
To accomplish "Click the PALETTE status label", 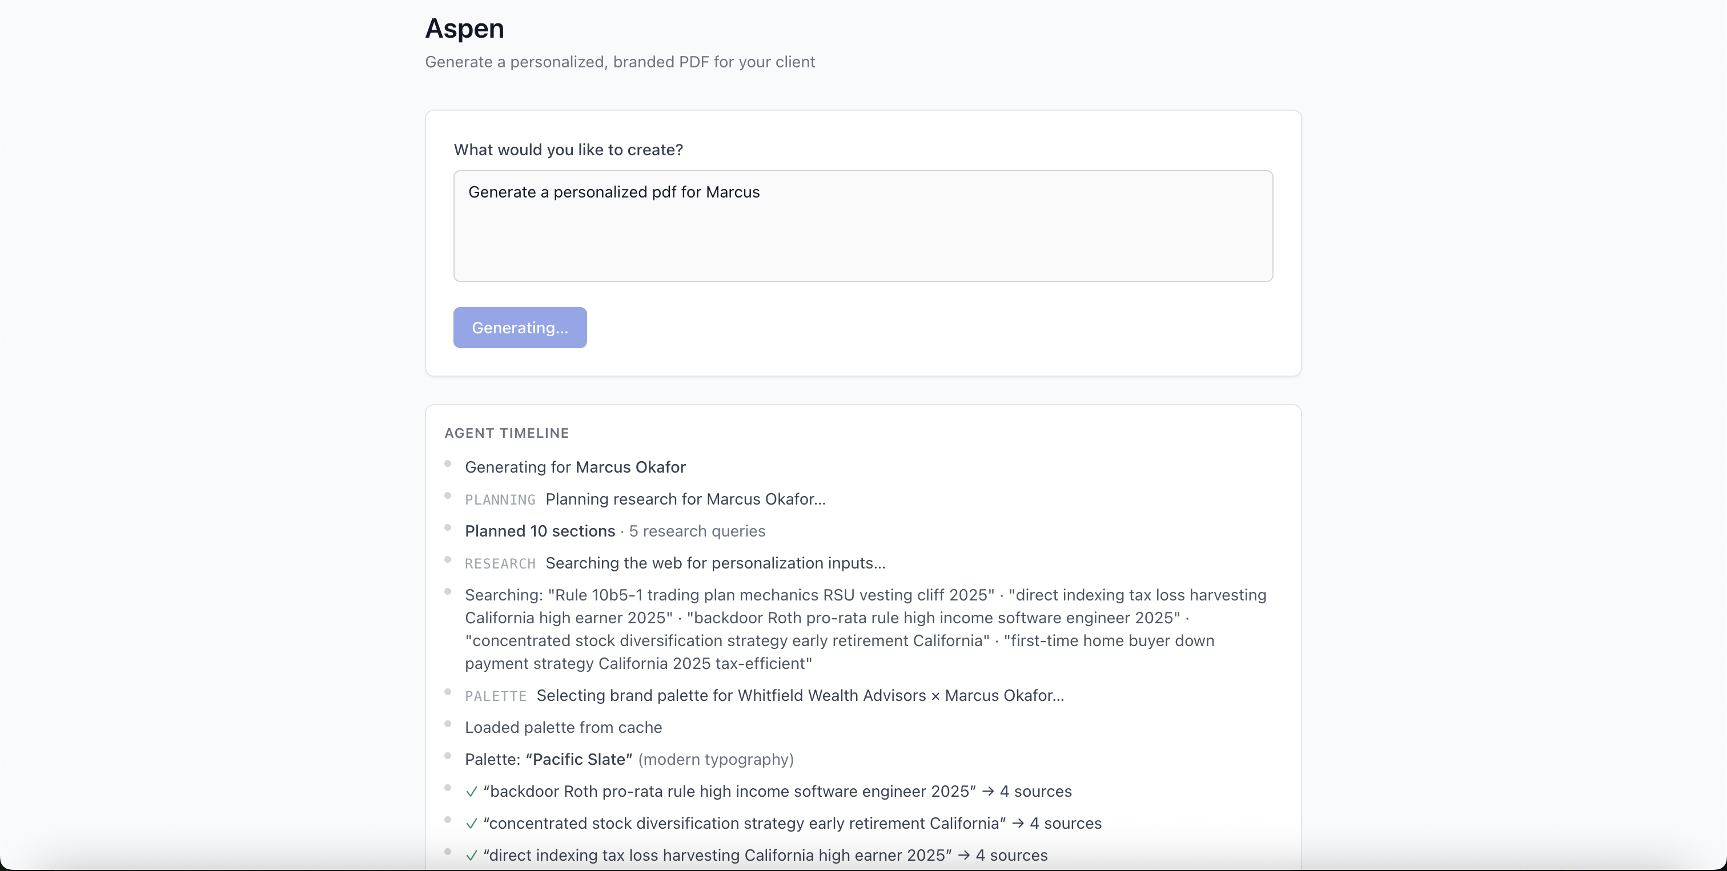I will pyautogui.click(x=496, y=696).
